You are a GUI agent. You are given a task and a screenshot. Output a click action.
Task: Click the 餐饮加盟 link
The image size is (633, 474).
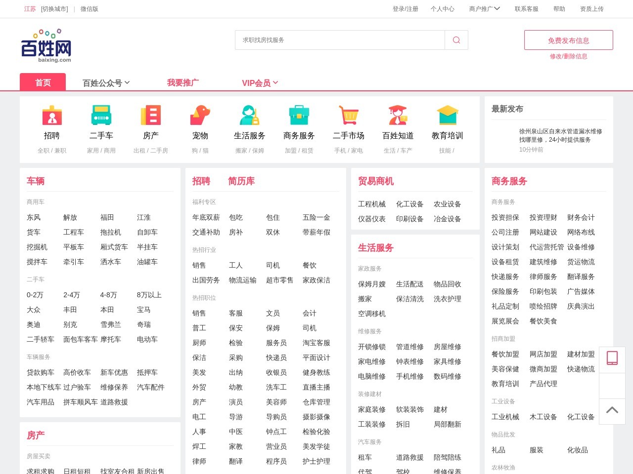point(505,354)
